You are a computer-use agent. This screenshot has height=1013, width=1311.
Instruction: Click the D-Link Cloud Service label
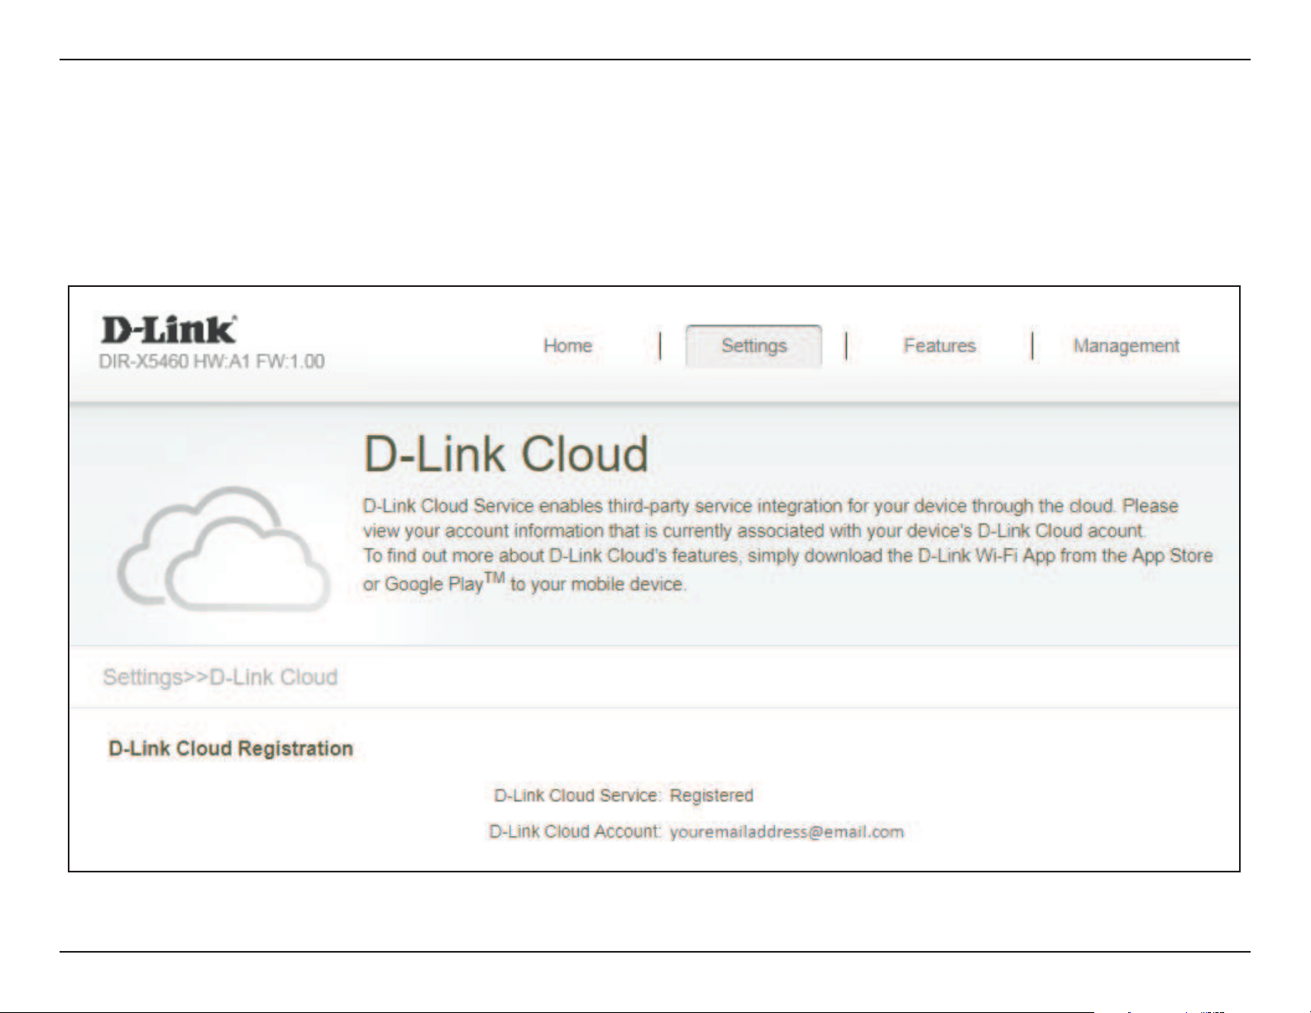point(577,796)
